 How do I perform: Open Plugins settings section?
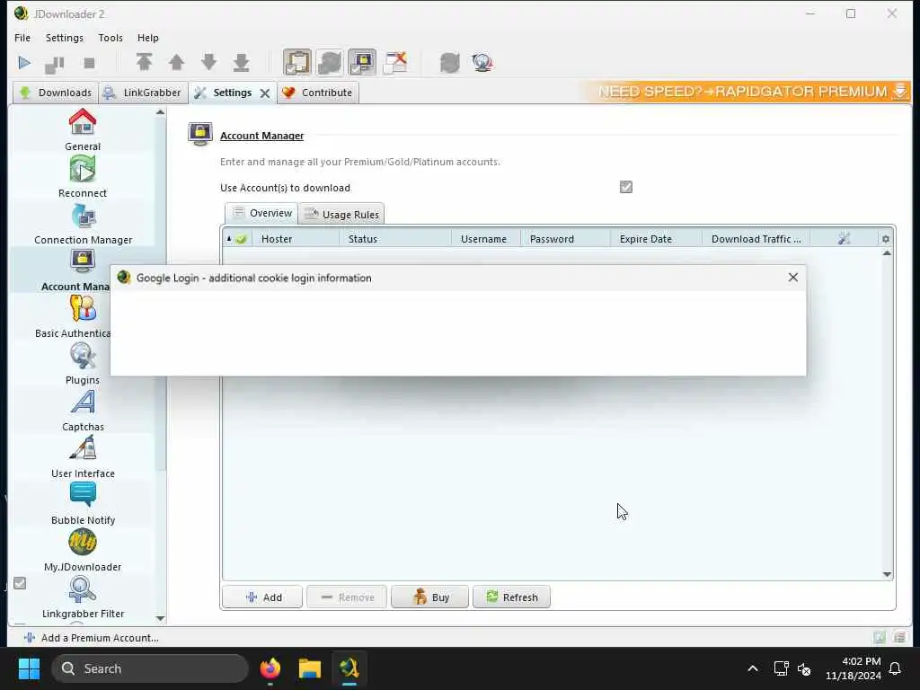pyautogui.click(x=83, y=364)
